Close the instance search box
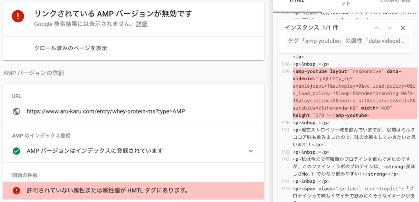The image size is (419, 202). pyautogui.click(x=403, y=28)
